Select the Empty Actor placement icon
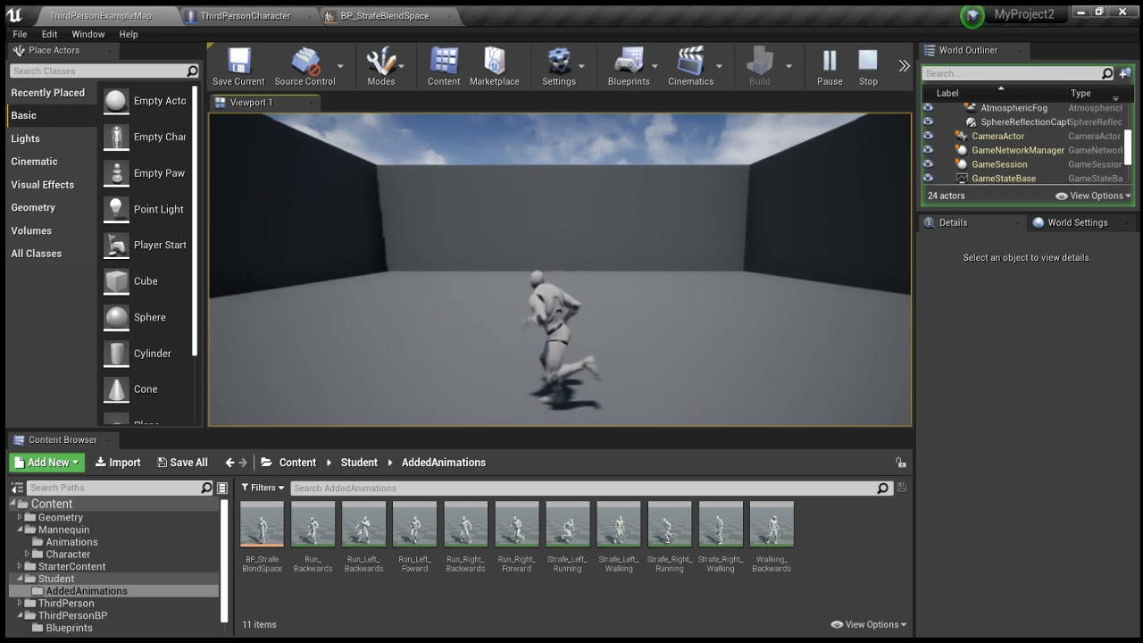This screenshot has width=1143, height=643. 116,101
